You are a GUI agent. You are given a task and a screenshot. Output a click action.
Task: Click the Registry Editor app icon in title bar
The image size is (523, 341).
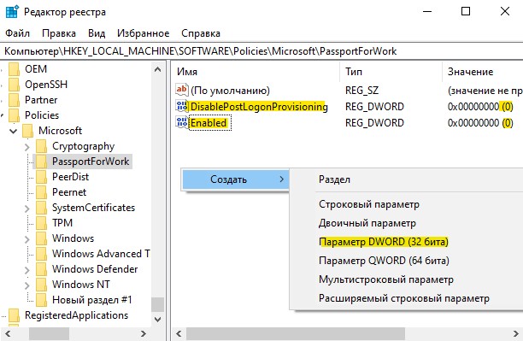pyautogui.click(x=12, y=12)
